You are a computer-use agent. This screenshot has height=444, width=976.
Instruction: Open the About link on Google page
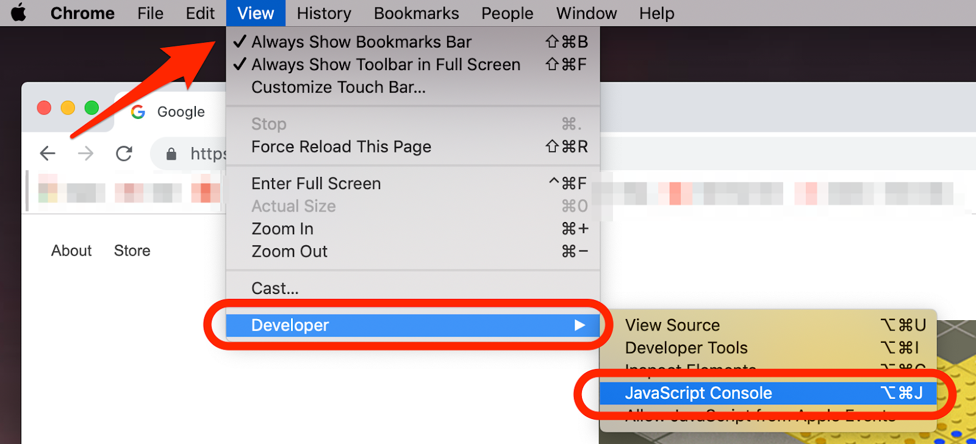(x=71, y=251)
